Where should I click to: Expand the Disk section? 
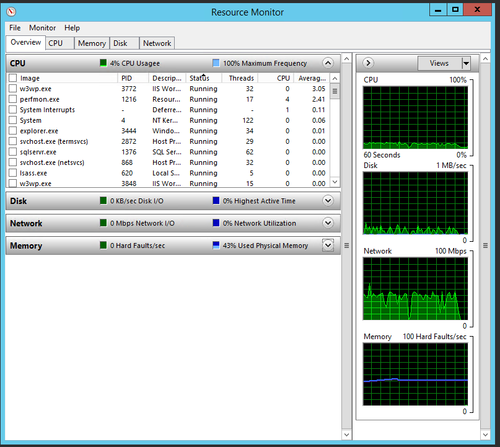(x=328, y=201)
